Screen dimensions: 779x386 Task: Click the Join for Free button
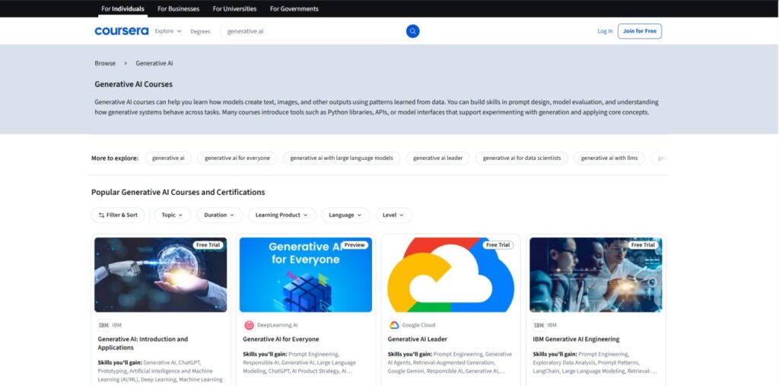[639, 31]
